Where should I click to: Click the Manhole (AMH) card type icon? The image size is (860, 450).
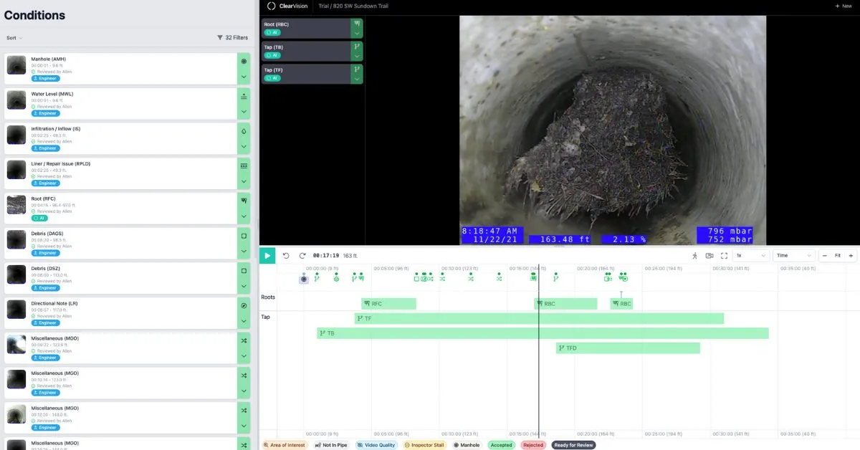click(244, 62)
